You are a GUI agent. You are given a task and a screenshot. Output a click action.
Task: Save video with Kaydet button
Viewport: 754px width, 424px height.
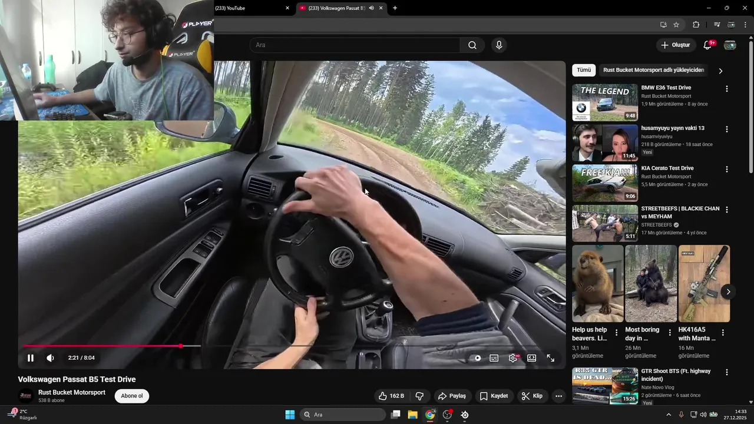[494, 396]
